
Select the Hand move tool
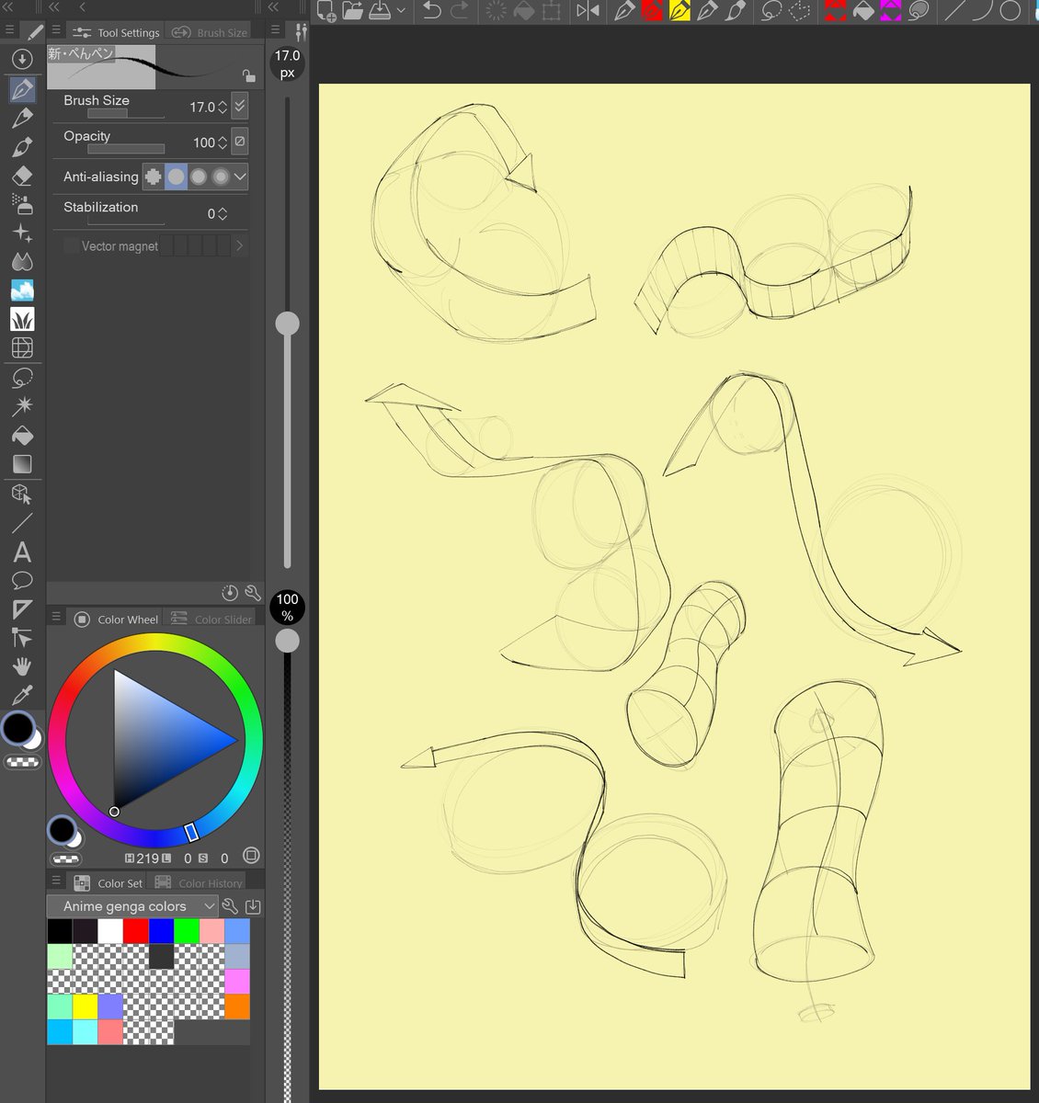(x=22, y=666)
